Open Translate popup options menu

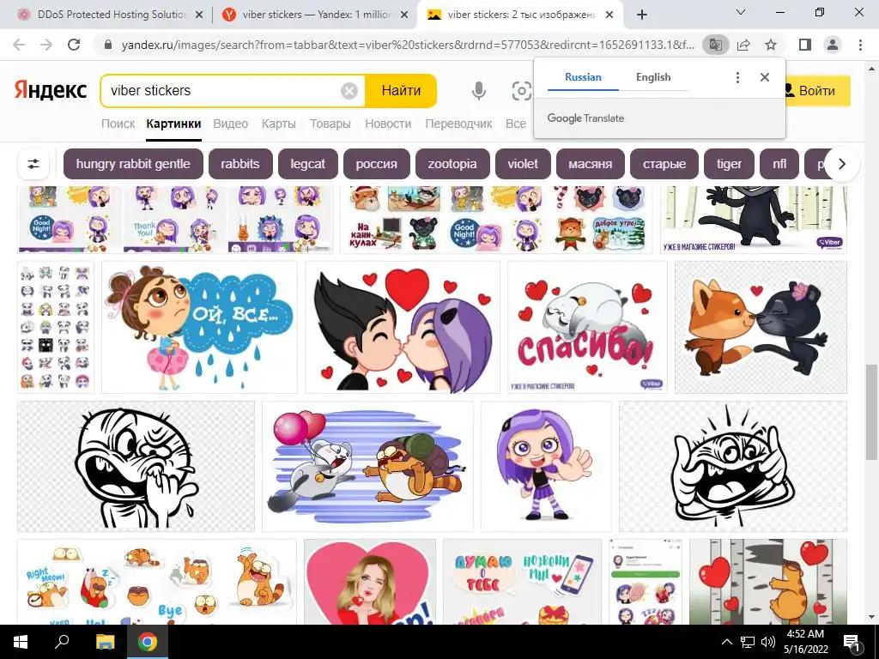[737, 77]
